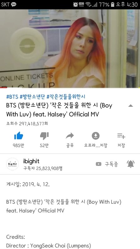
Task: Tap the share arrow icon
Action: [x=70, y=136]
